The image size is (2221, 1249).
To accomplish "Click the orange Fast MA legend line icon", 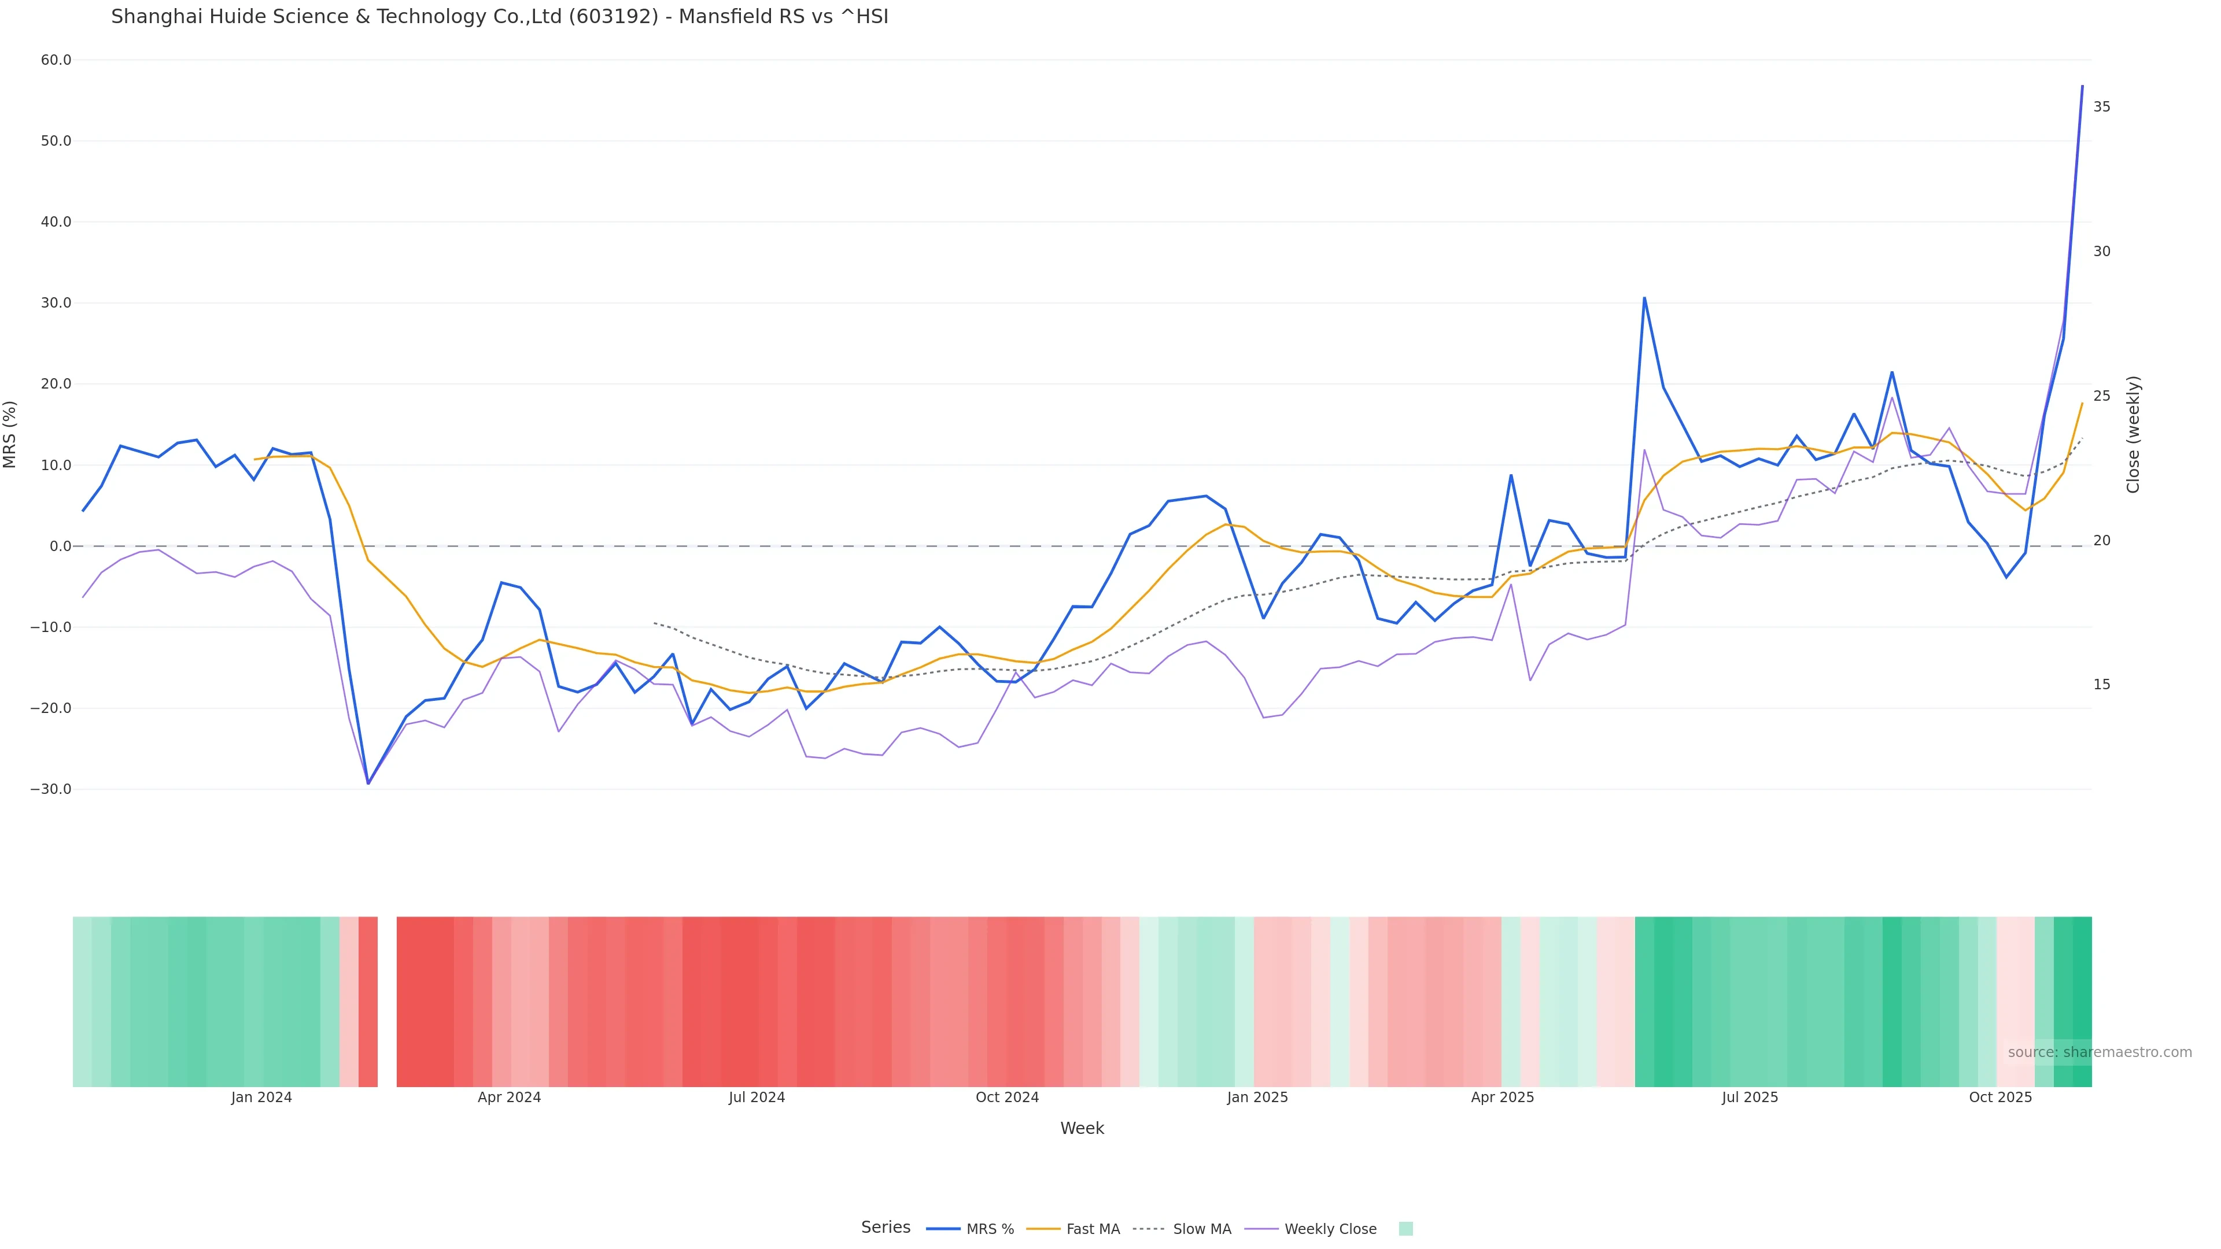I will (x=1043, y=1229).
